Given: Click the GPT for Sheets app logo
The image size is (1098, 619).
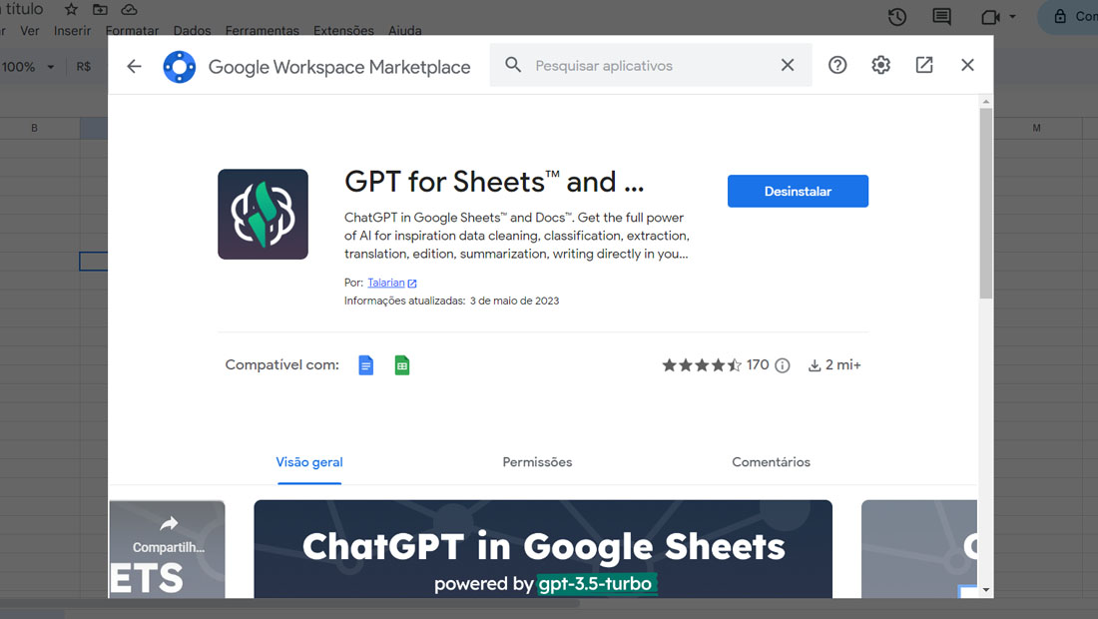Looking at the screenshot, I should coord(263,215).
